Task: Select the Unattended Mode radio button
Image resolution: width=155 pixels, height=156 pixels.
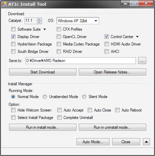Action: [45, 97]
